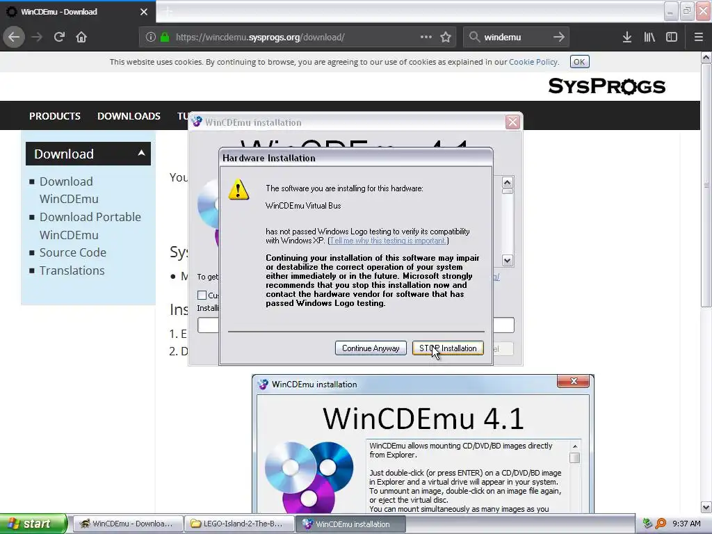Screen dimensions: 712x534
Task: Open the Library bookshelf icon
Action: (x=649, y=37)
